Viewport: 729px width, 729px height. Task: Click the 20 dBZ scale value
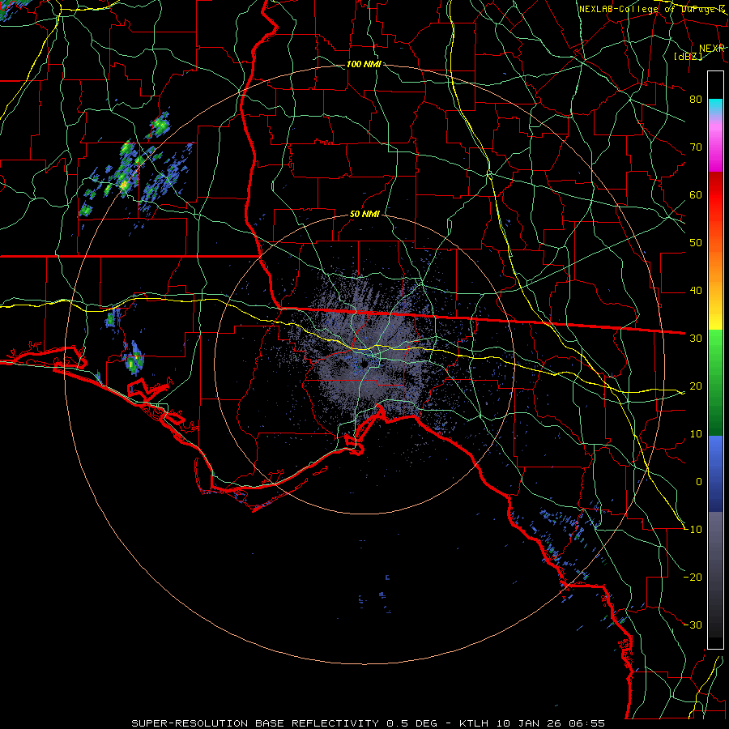tap(696, 386)
